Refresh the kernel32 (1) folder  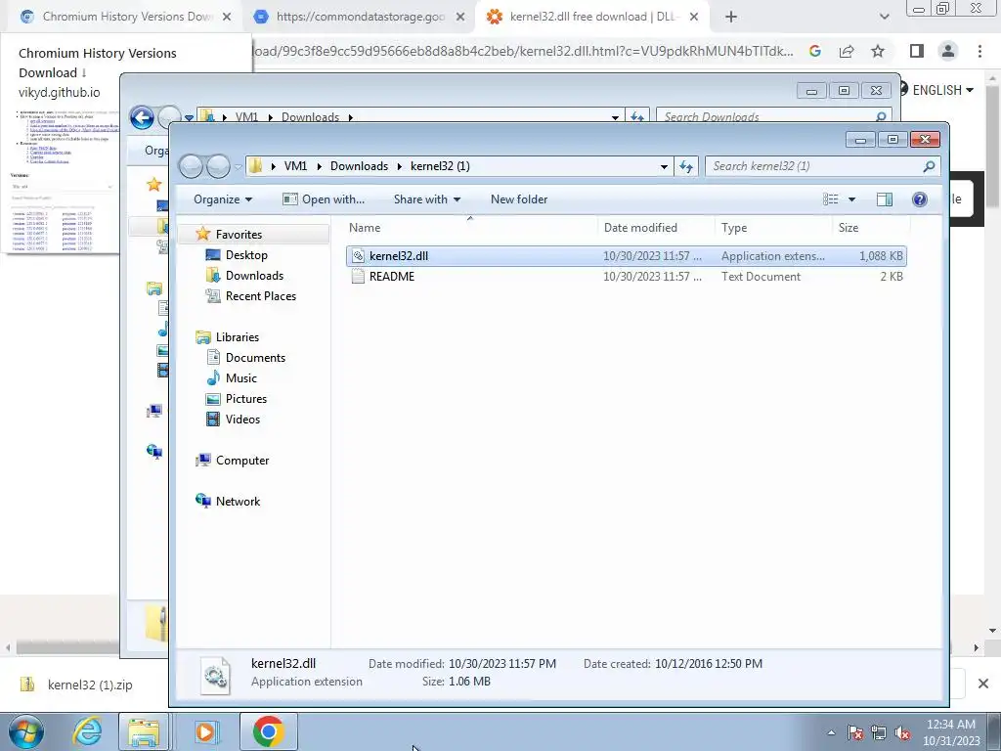(x=686, y=166)
